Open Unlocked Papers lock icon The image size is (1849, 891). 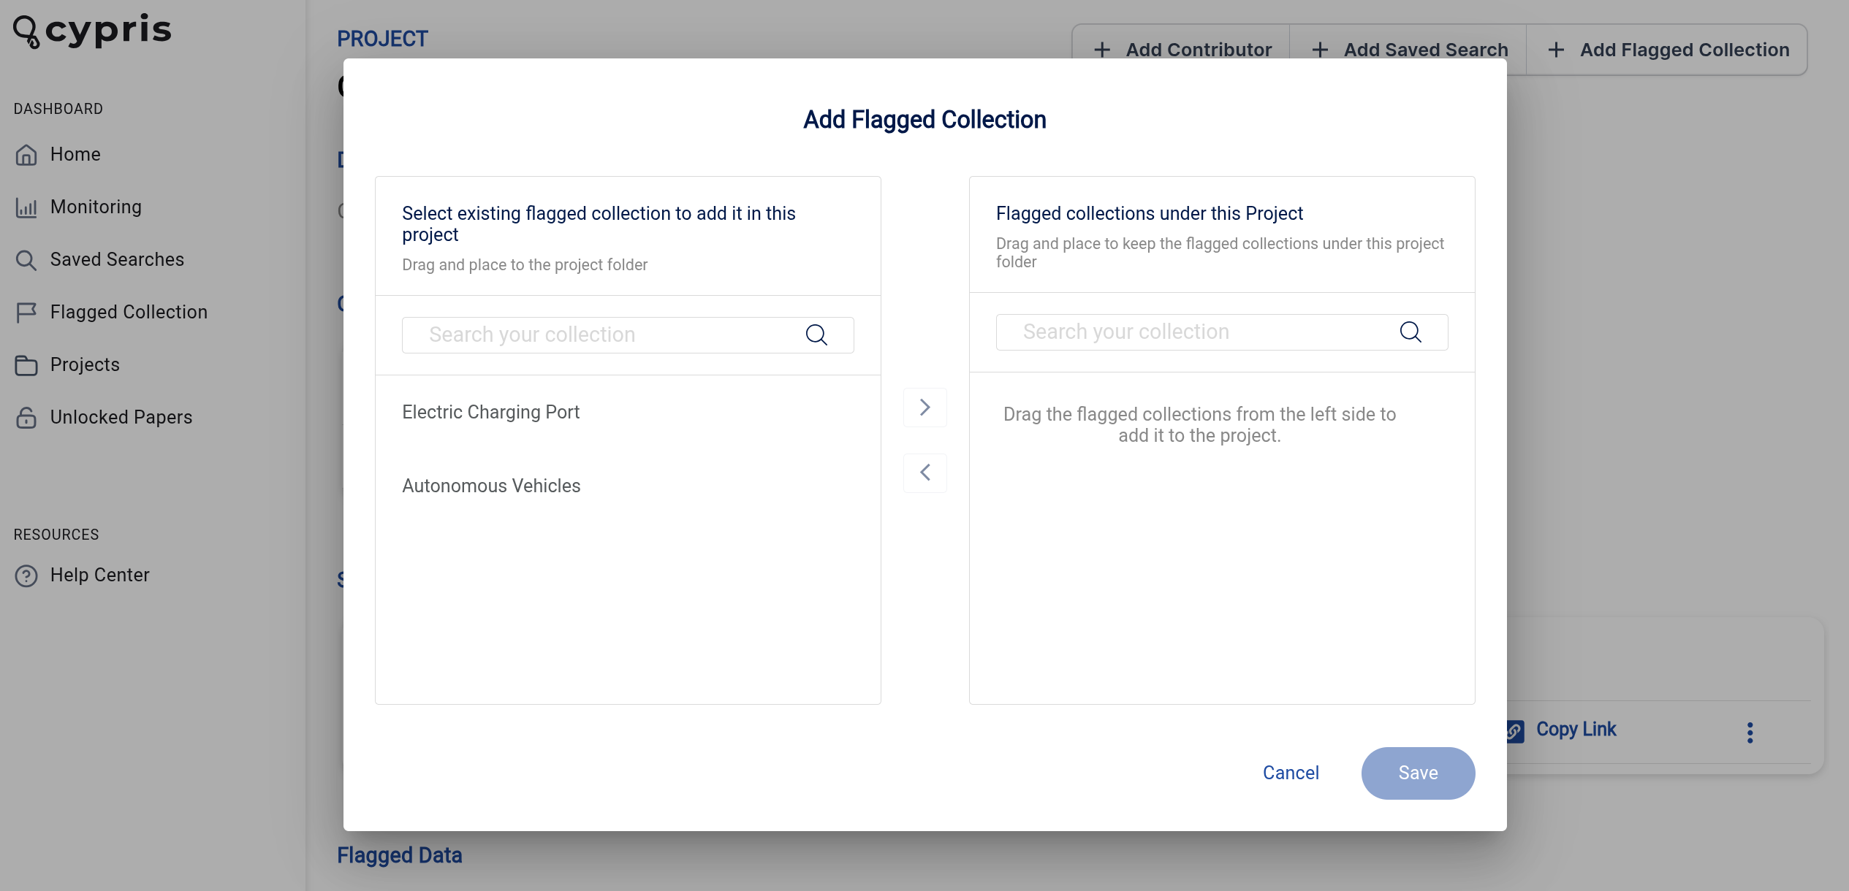pyautogui.click(x=26, y=417)
